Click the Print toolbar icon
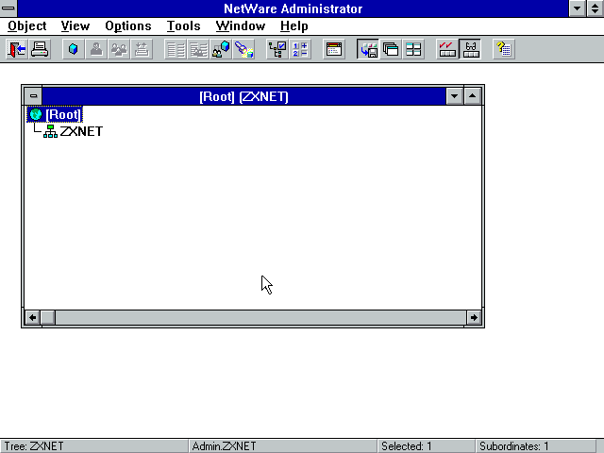This screenshot has height=453, width=604. [x=40, y=49]
